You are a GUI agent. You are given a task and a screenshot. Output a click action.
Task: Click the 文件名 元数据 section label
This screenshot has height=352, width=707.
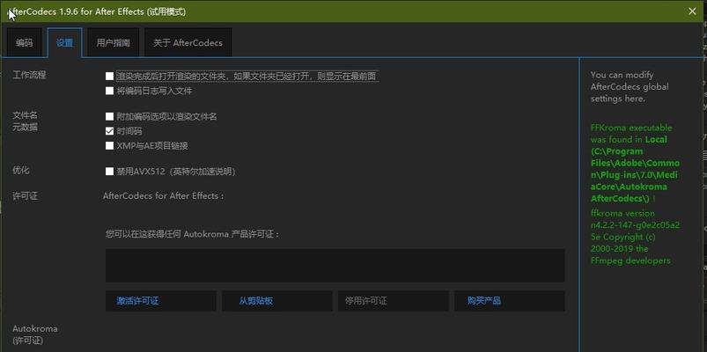(x=26, y=121)
